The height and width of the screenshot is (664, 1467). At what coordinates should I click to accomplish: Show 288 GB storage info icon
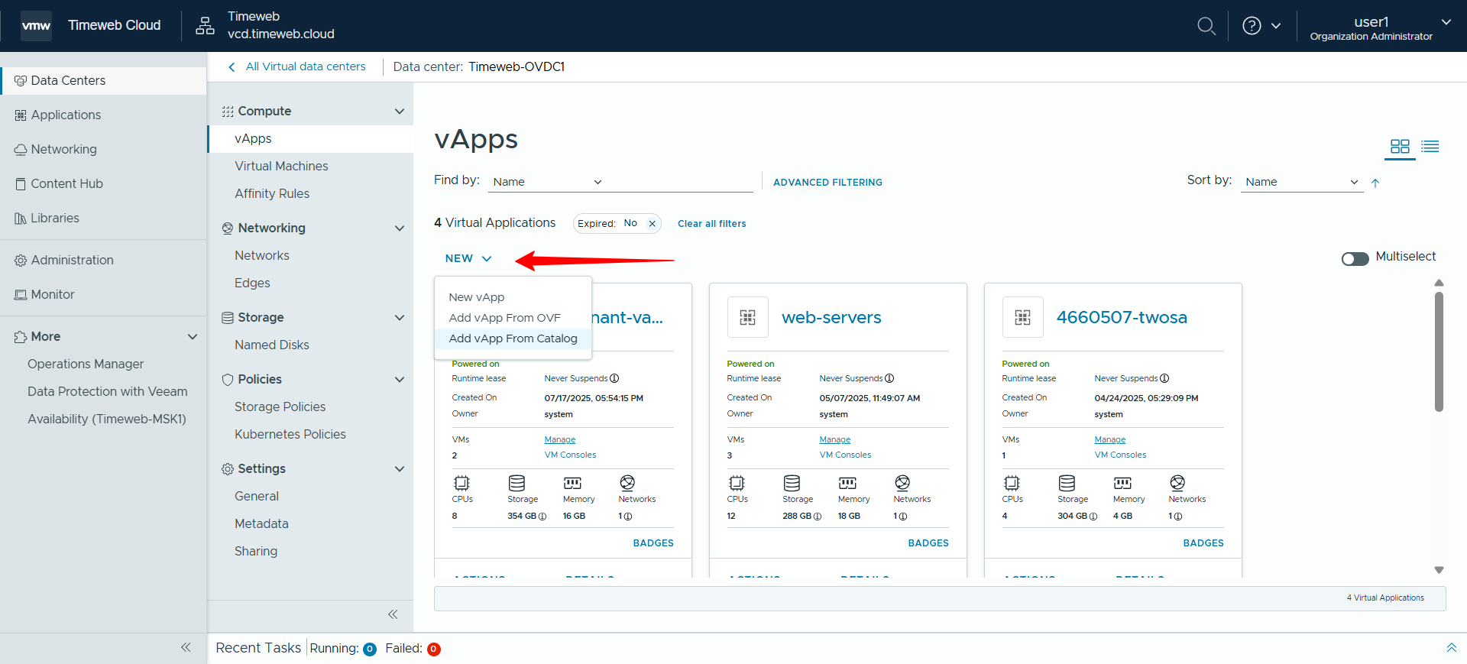point(818,517)
